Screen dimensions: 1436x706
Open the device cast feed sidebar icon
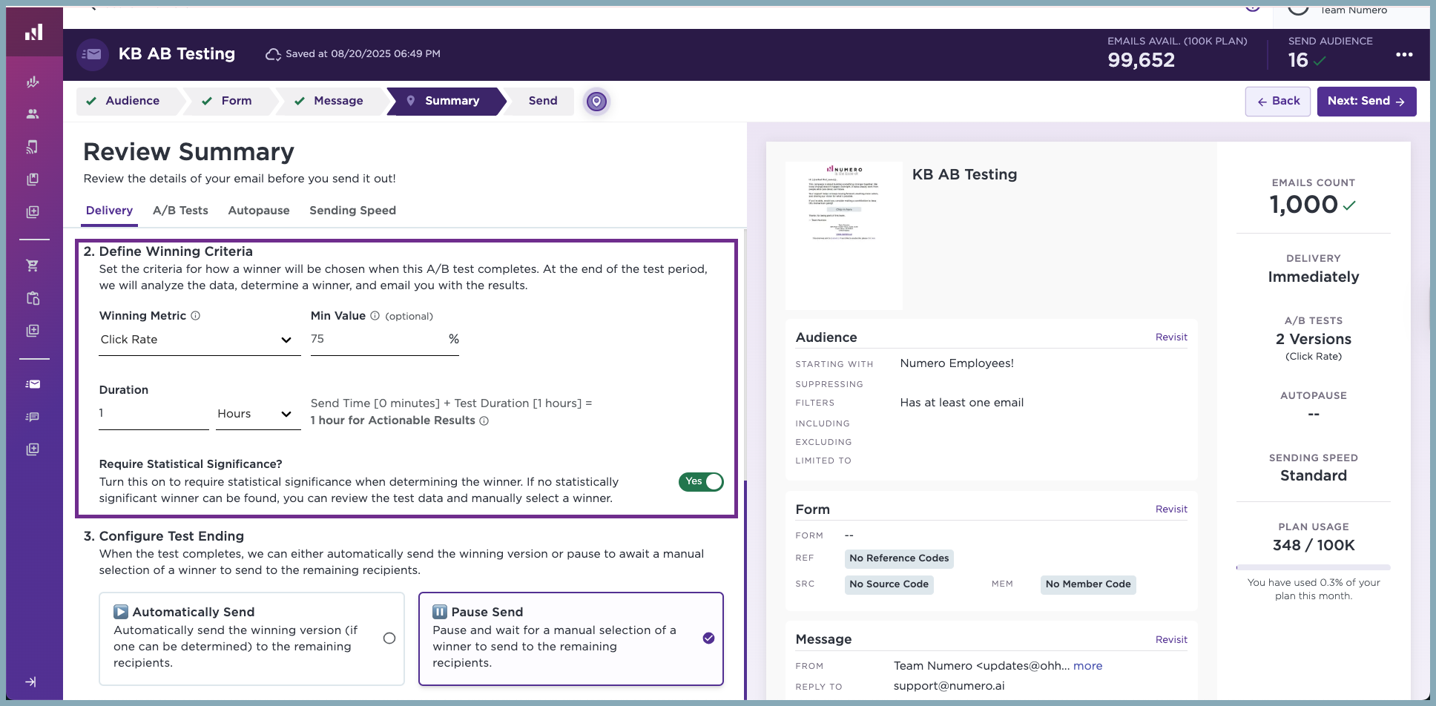(33, 147)
